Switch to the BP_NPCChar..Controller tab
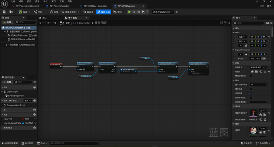 pyautogui.click(x=95, y=6)
